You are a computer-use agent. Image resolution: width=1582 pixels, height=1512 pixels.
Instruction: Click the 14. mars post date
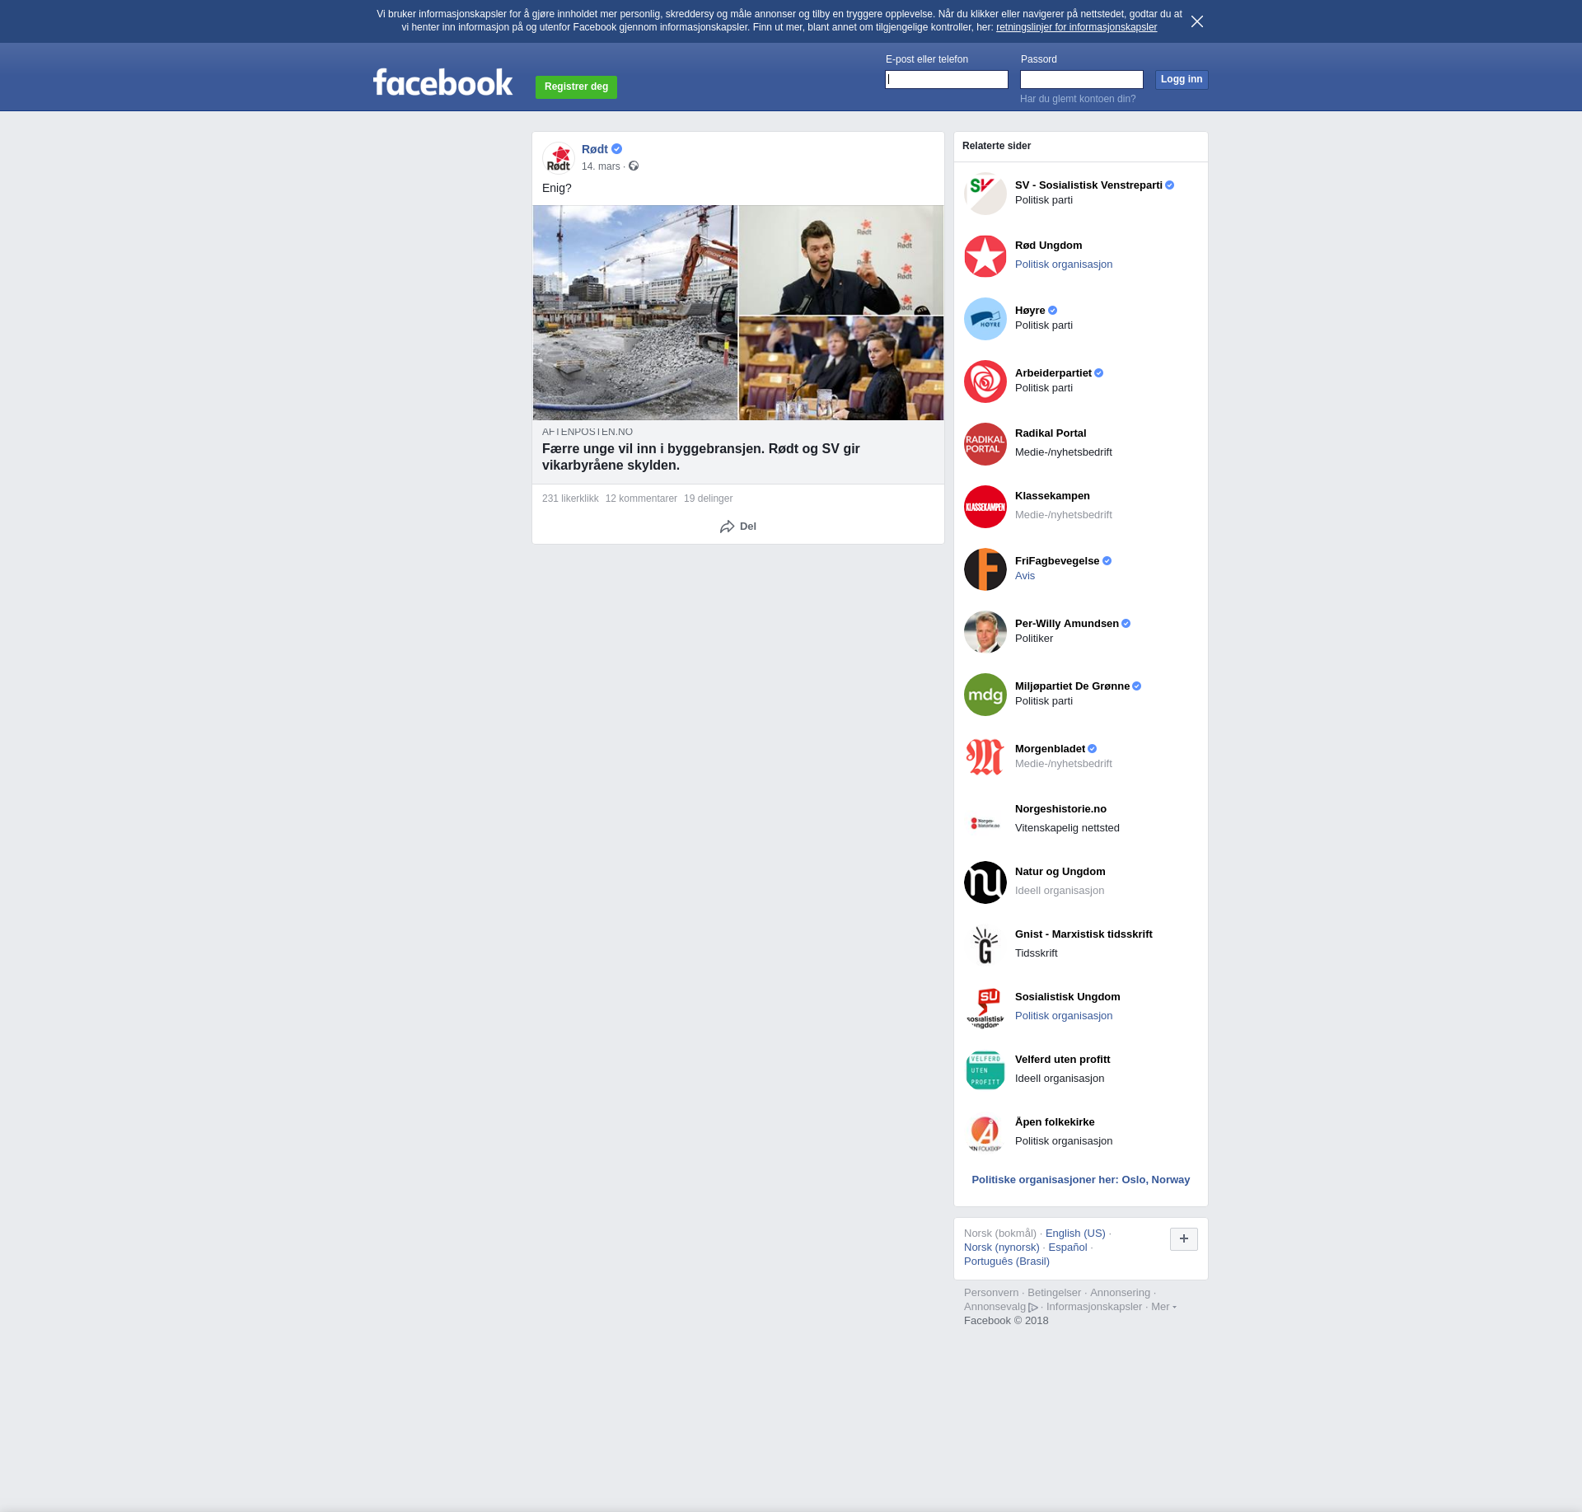tap(601, 166)
